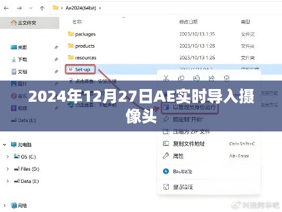The image size is (282, 212).
Task: Click the Copy icon in context menu
Action: tap(181, 78)
